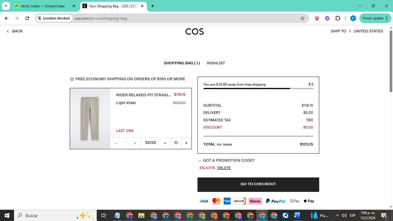Go BACK via the page header link
The width and height of the screenshot is (393, 221).
click(15, 31)
